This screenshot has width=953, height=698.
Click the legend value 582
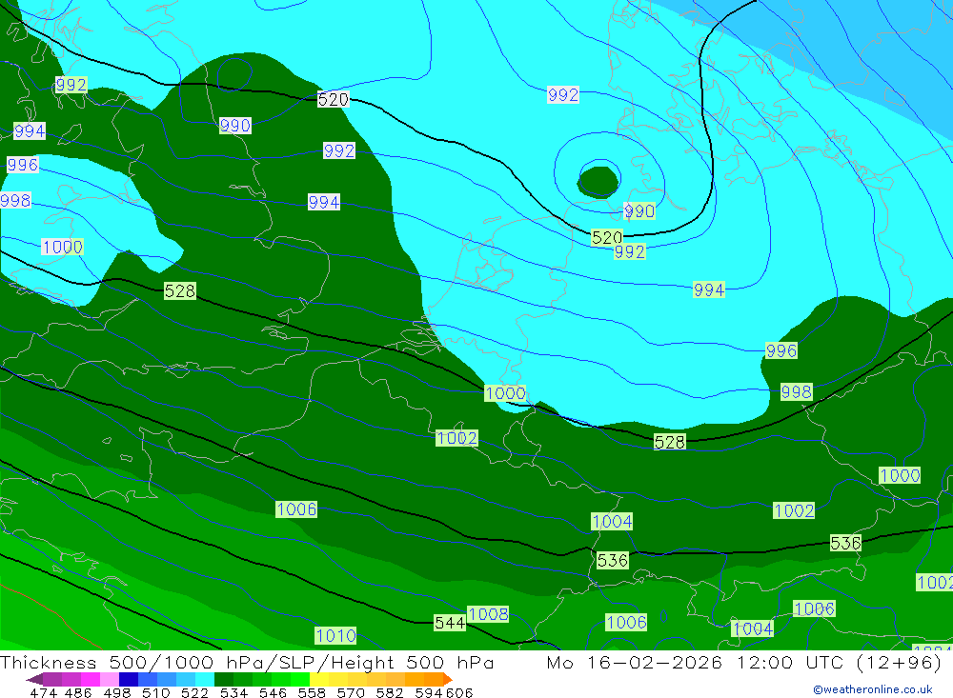pos(389,692)
